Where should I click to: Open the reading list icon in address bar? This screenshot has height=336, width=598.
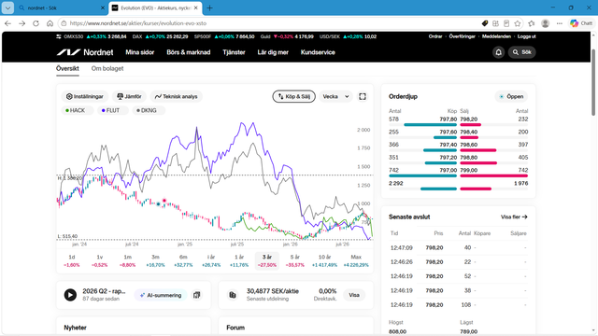(506, 23)
